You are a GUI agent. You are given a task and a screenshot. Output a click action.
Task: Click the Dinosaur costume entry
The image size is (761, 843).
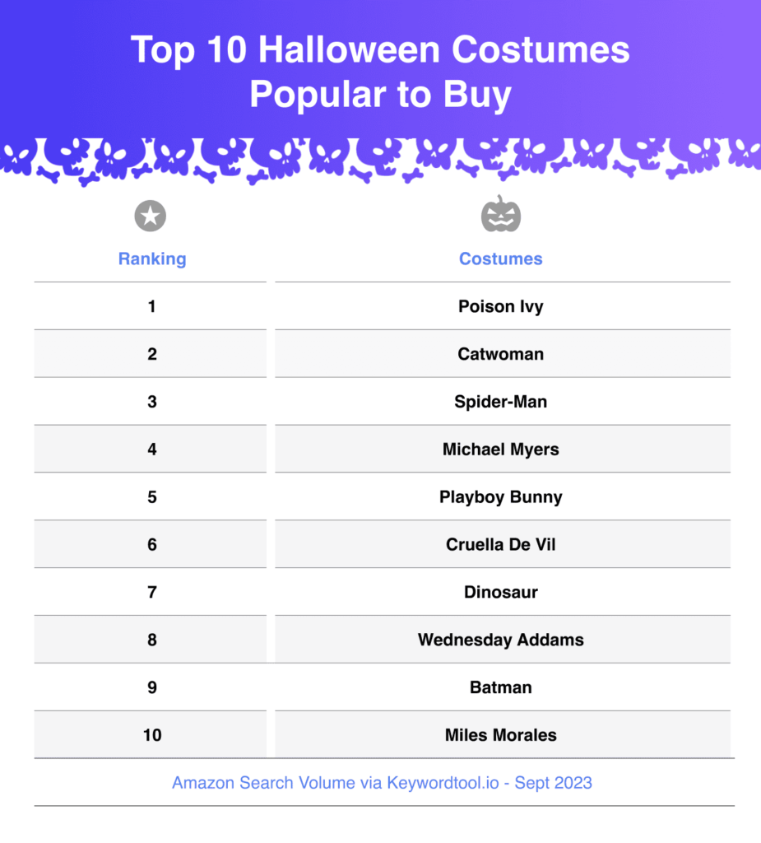click(x=501, y=592)
